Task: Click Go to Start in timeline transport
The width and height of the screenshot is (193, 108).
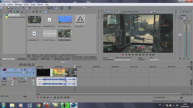Action: 58,97
